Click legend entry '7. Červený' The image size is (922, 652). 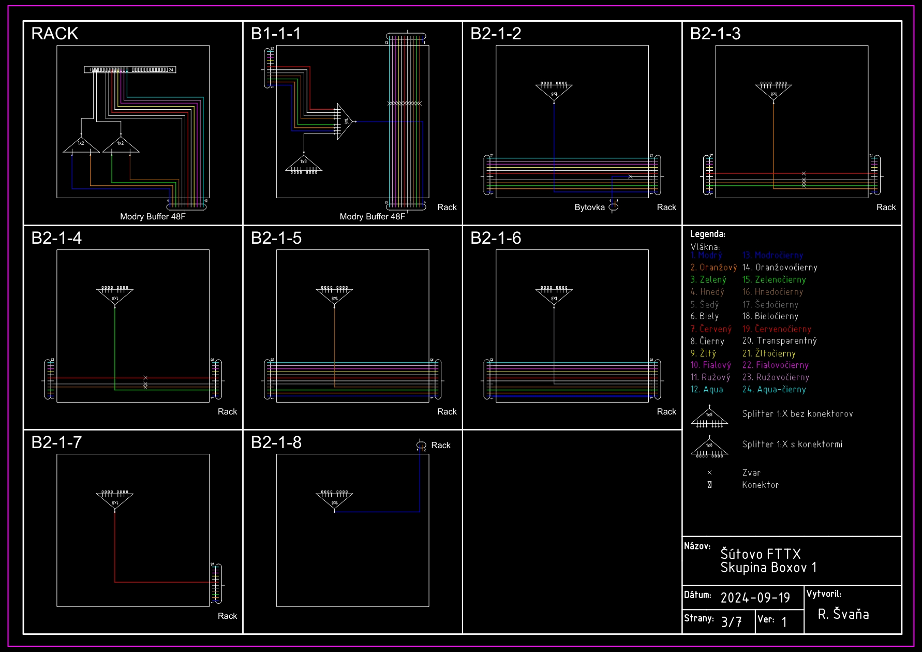point(711,329)
